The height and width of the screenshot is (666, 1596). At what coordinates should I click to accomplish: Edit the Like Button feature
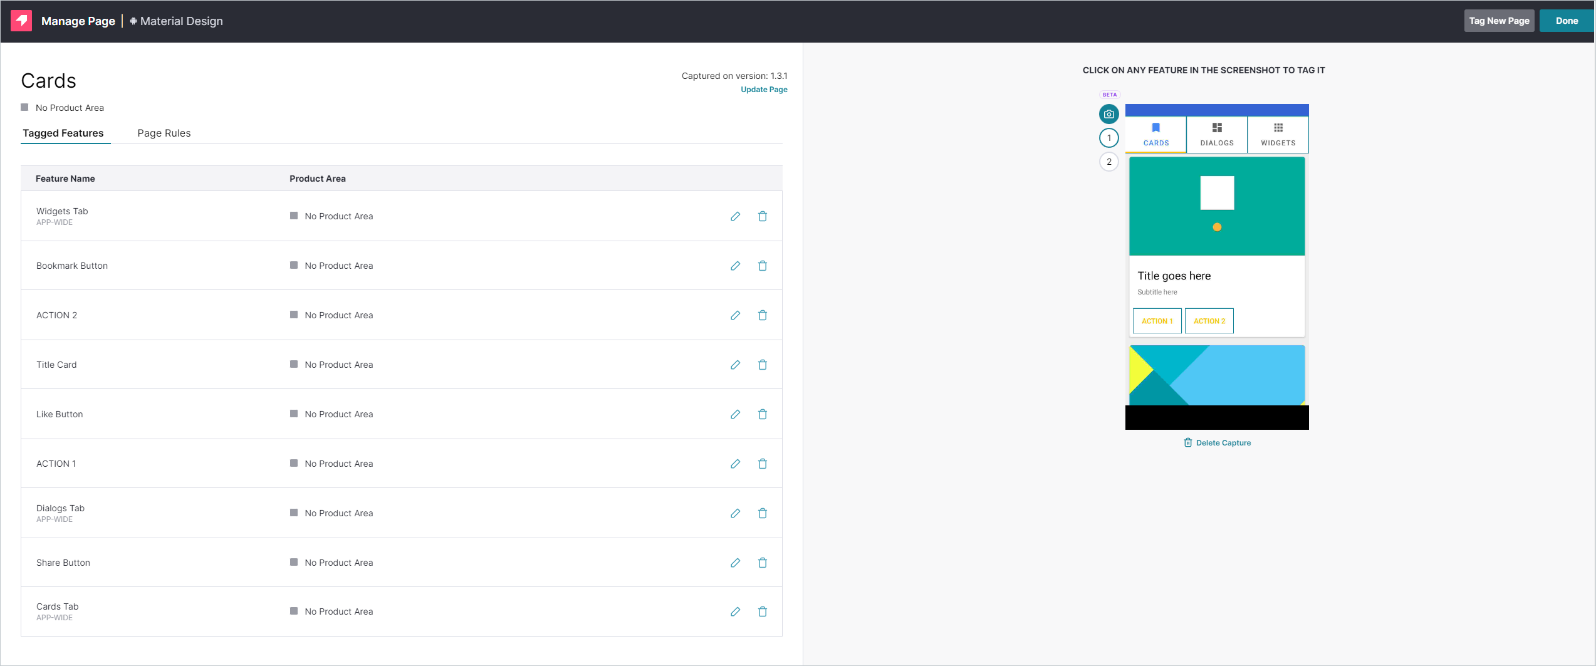[735, 414]
